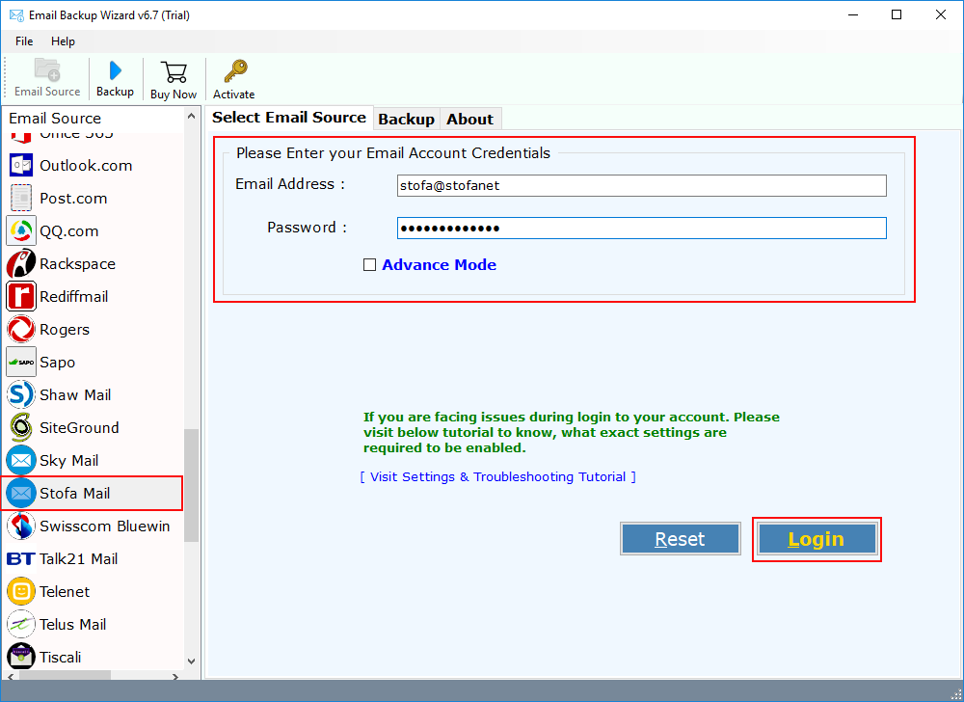Select Tiscali text entry
This screenshot has height=702, width=964.
pos(60,657)
